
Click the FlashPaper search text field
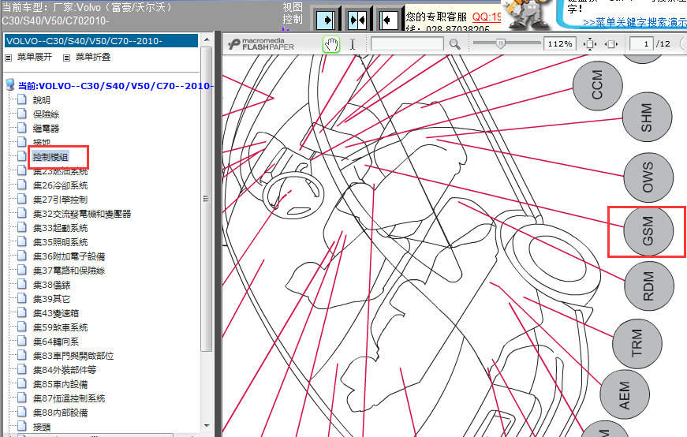[407, 44]
